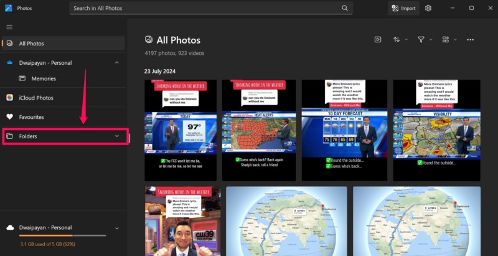Open Photos settings gear

428,8
